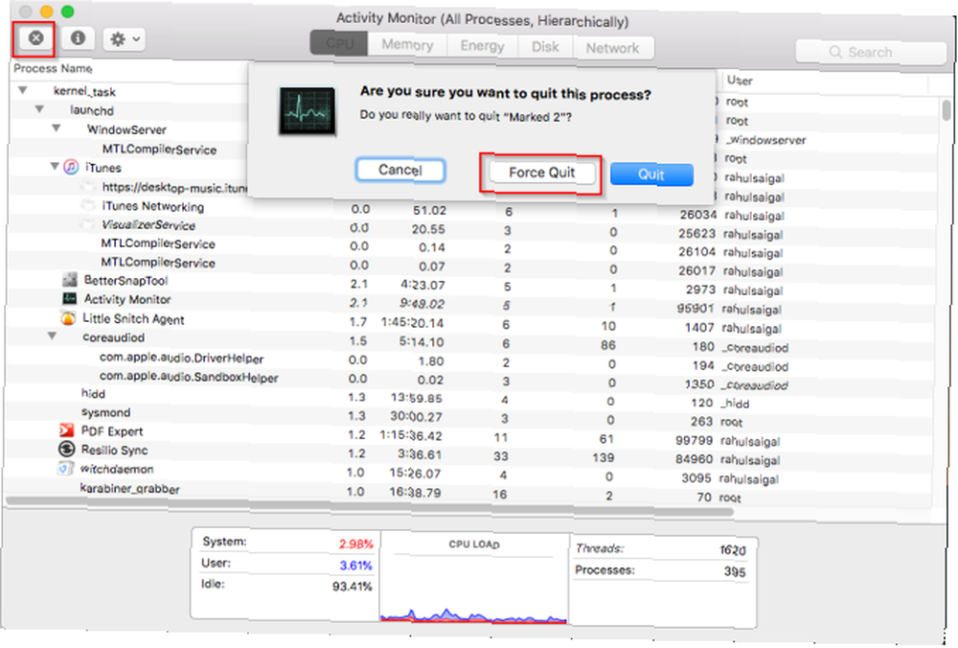
Task: Select the BetterSnapTool icon
Action: click(x=70, y=280)
